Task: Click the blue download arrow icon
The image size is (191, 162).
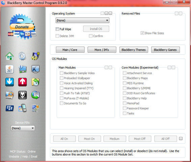Action: coord(9,82)
